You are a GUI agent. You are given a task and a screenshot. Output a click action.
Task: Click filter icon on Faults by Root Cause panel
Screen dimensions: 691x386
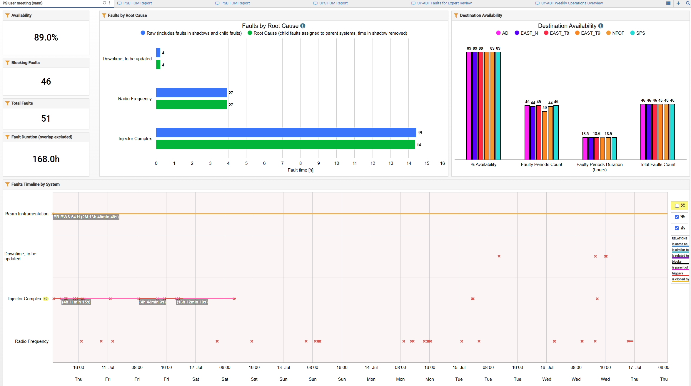[x=104, y=15]
